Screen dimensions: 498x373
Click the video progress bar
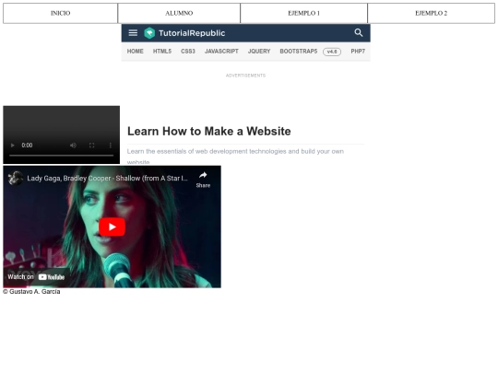tap(61, 156)
